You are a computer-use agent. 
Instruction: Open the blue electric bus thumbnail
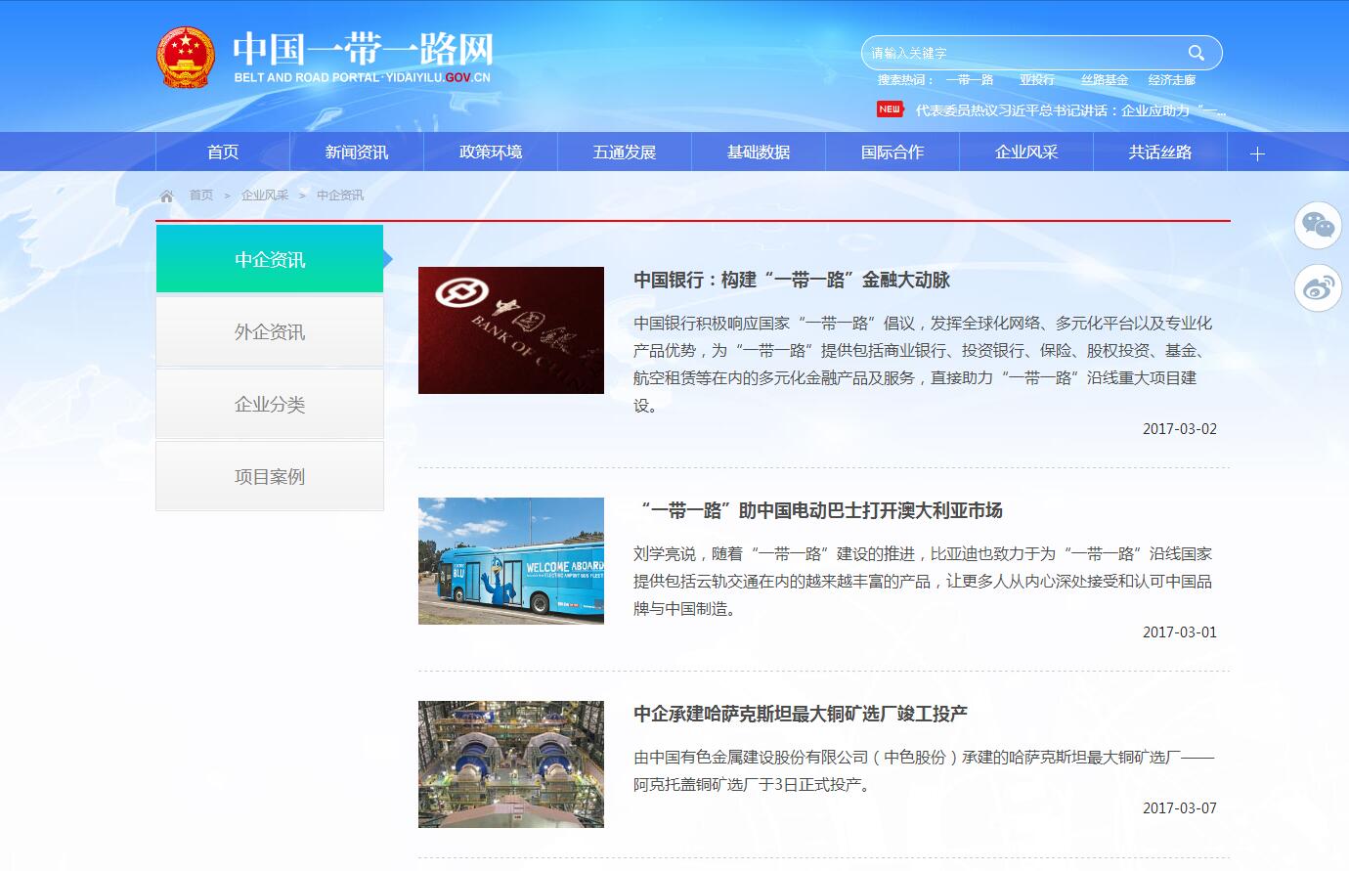[511, 561]
